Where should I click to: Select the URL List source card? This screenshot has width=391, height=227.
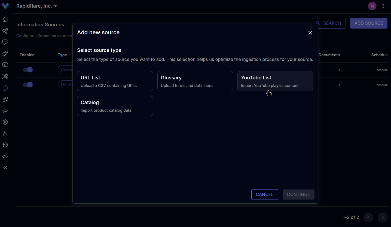115,81
